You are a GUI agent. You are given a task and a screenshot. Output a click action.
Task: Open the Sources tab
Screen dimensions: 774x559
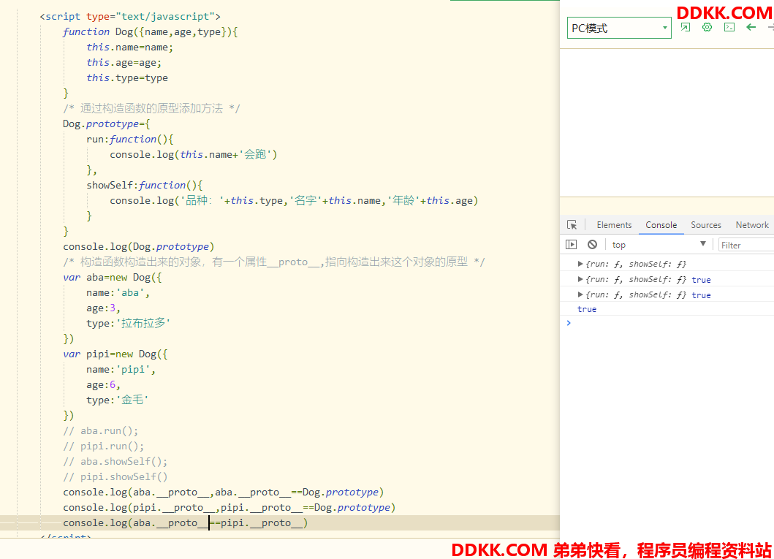click(706, 225)
